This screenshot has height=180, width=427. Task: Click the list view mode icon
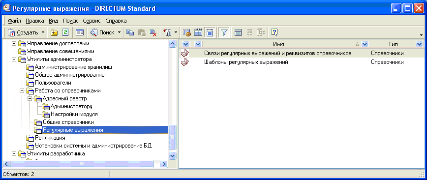238,32
